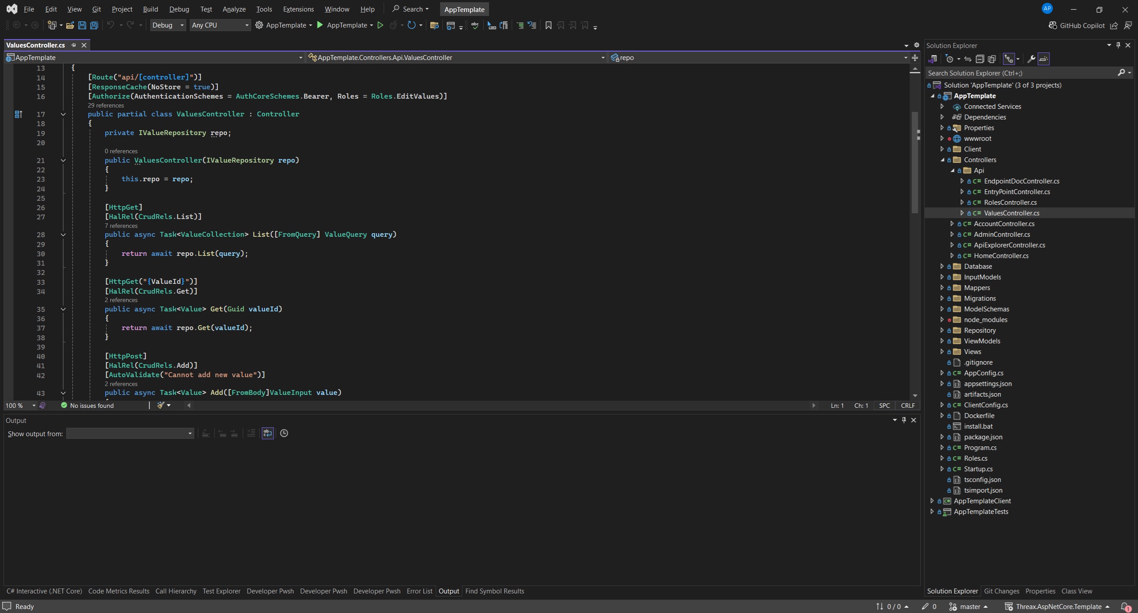Toggle pin on ValuesController.cs tab
Image resolution: width=1138 pixels, height=613 pixels.
point(73,45)
